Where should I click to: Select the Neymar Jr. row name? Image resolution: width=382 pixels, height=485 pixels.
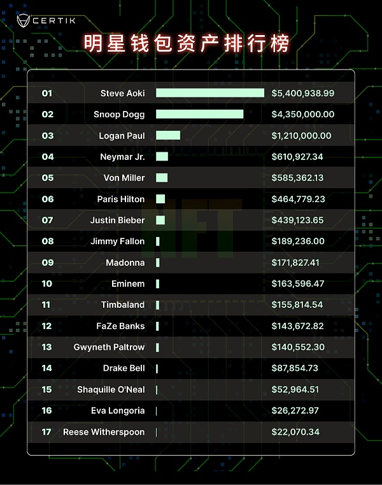click(122, 157)
